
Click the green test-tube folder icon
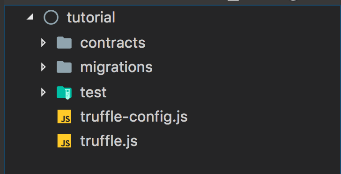[x=64, y=92]
